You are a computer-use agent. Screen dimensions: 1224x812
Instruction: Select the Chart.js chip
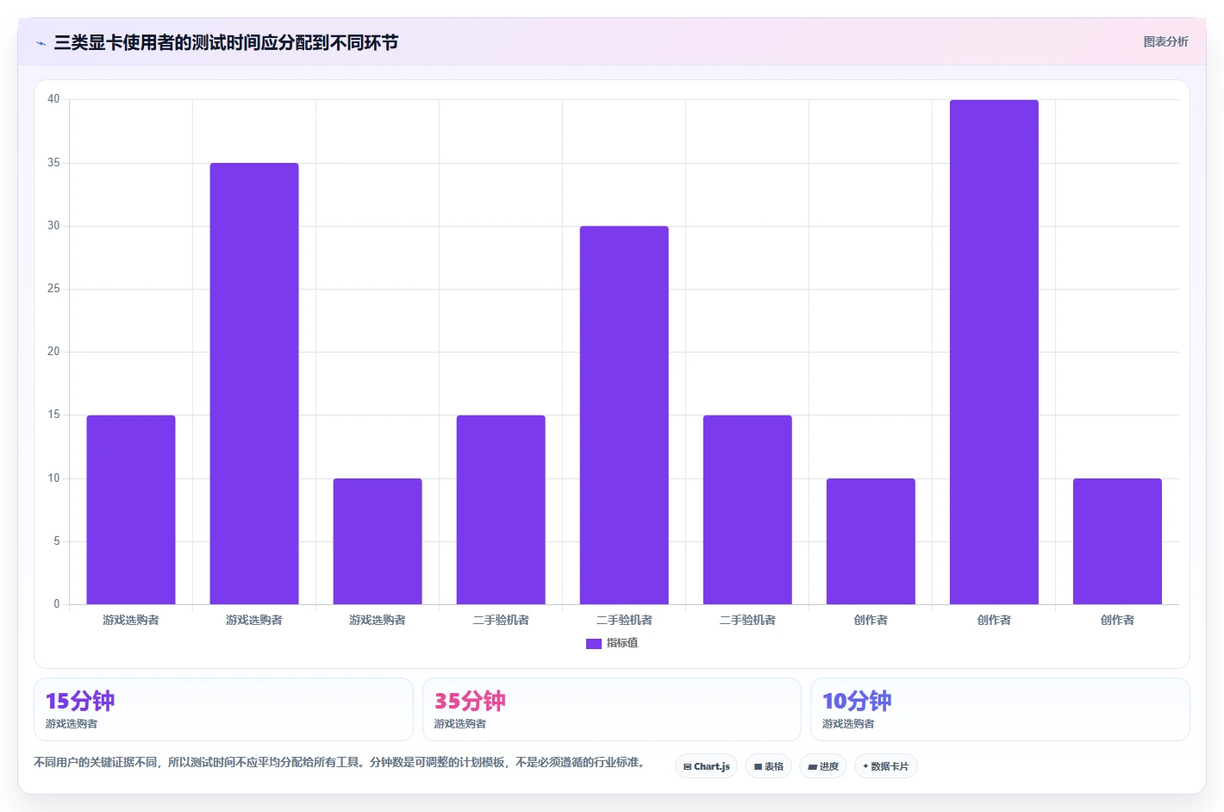click(706, 766)
